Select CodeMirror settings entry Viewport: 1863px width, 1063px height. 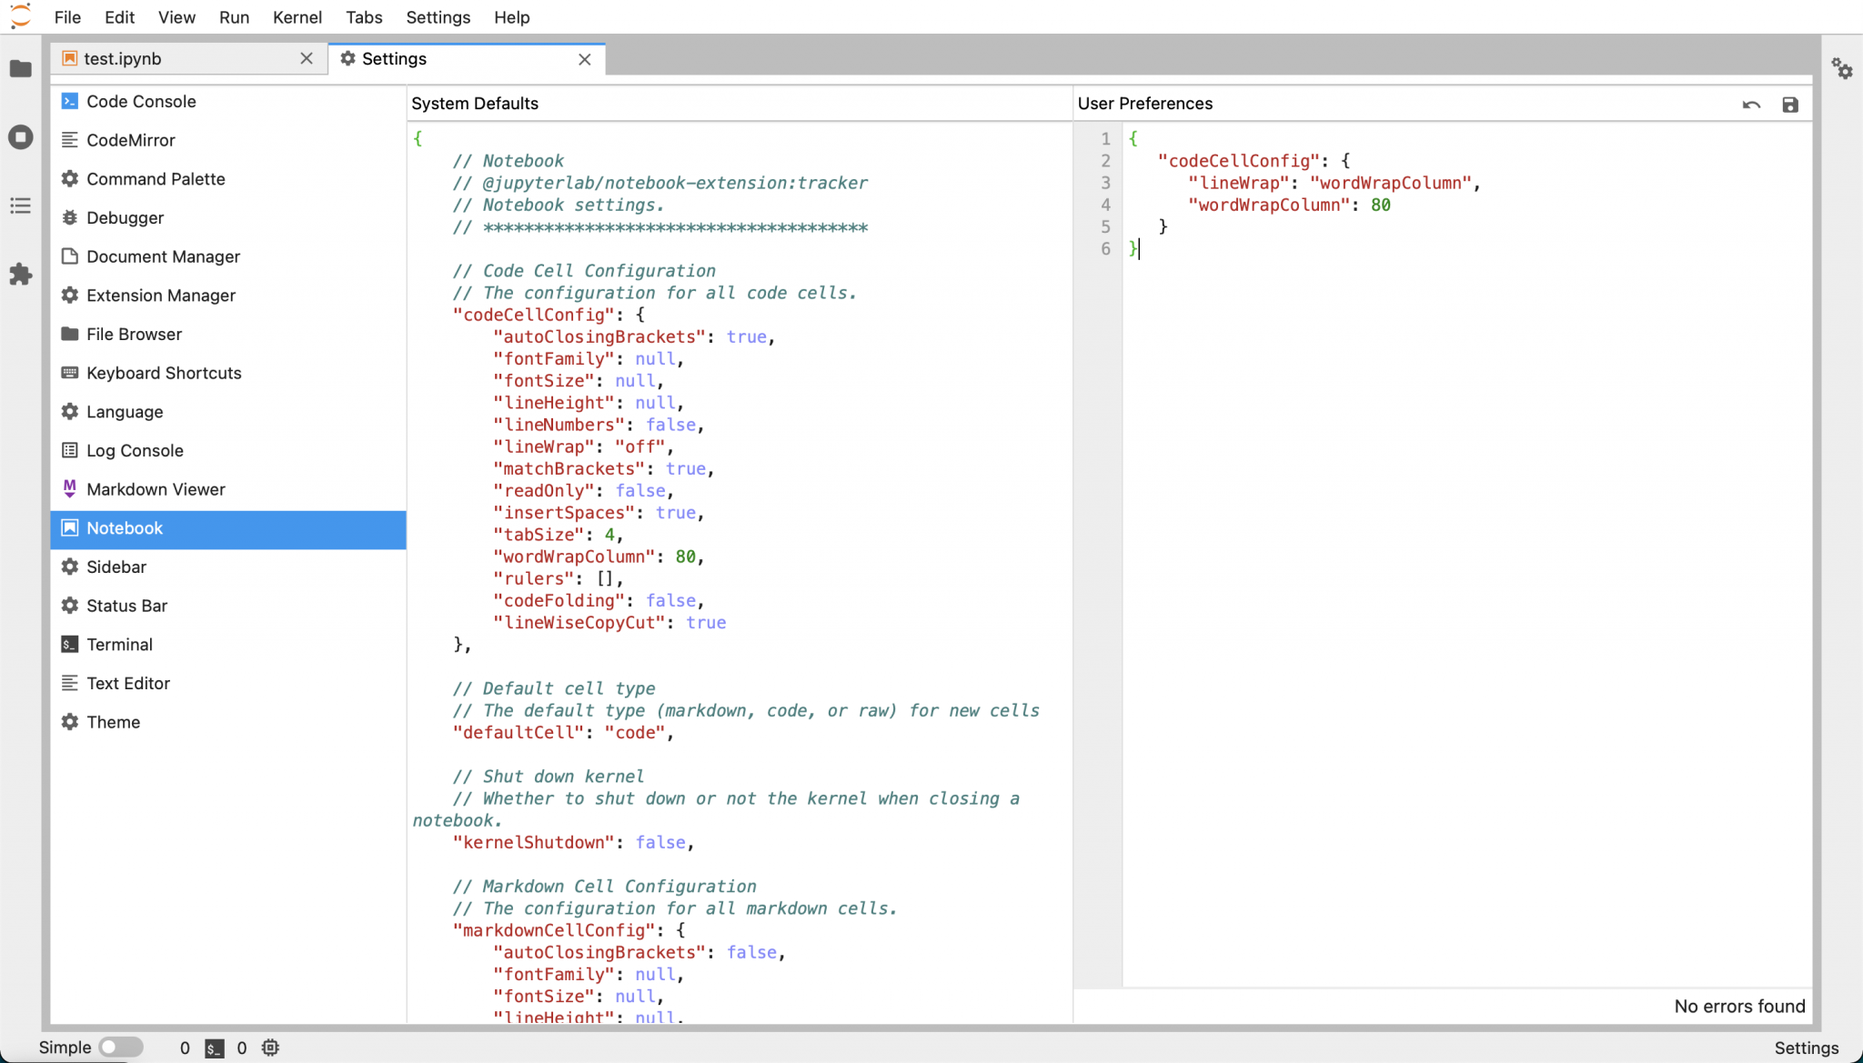(x=131, y=140)
